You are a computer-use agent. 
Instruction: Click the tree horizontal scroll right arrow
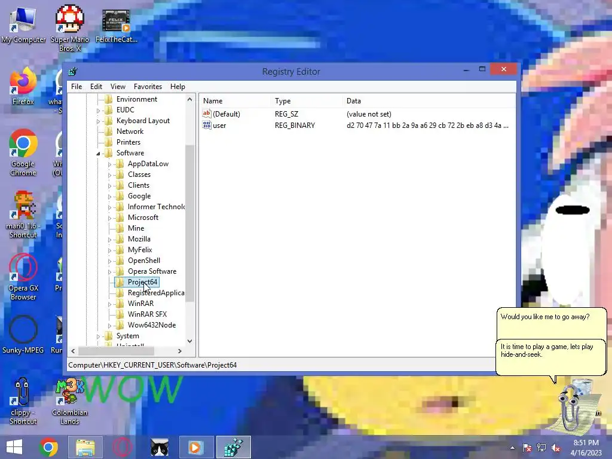[179, 351]
